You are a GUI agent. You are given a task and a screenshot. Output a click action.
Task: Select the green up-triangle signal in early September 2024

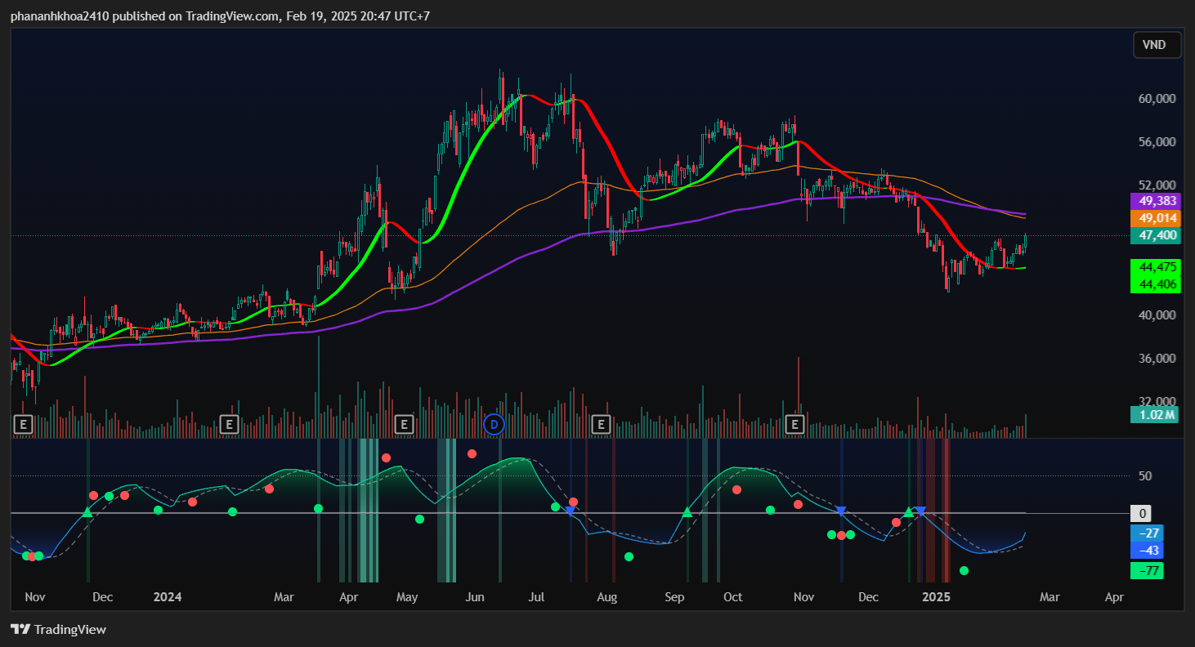tap(687, 512)
